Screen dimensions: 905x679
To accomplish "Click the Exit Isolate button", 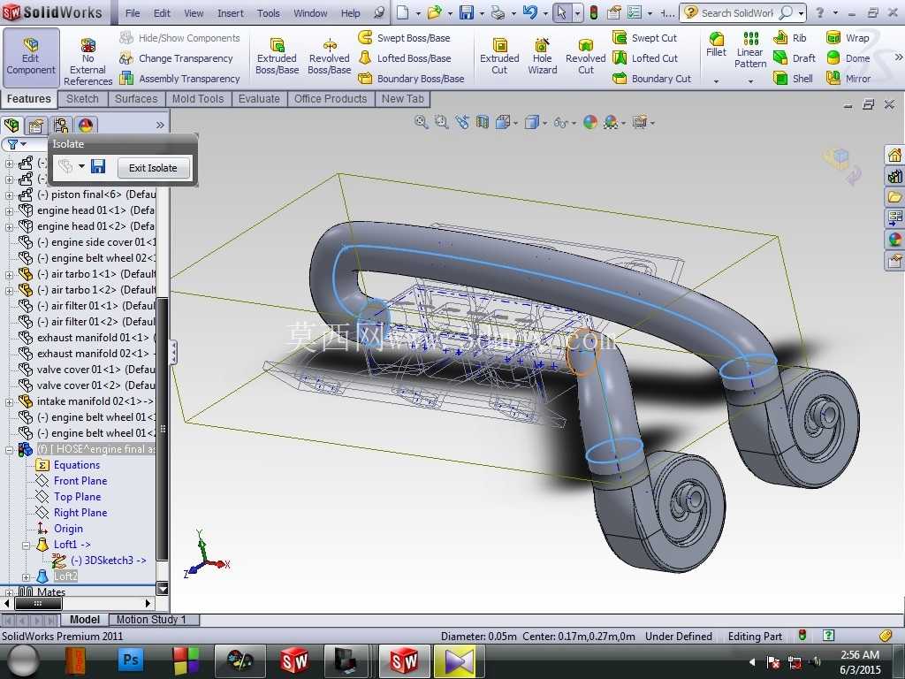I will point(153,168).
